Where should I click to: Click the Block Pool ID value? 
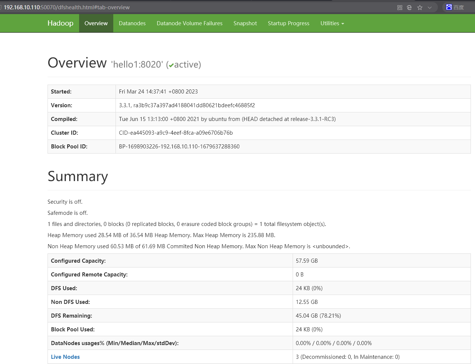[x=179, y=147]
